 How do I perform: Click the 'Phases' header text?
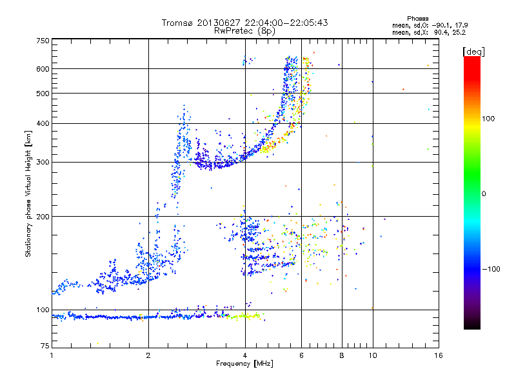click(417, 19)
